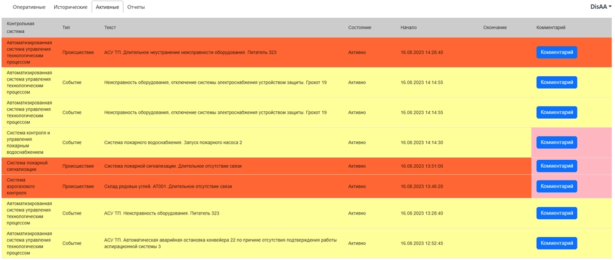The height and width of the screenshot is (260, 615).
Task: Click the Комментарий column header
Action: click(x=550, y=28)
